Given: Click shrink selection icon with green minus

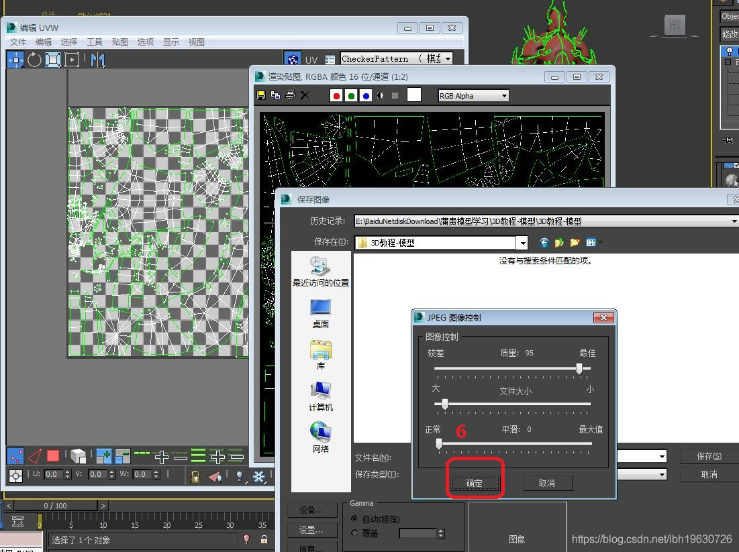Looking at the screenshot, I should [123, 456].
